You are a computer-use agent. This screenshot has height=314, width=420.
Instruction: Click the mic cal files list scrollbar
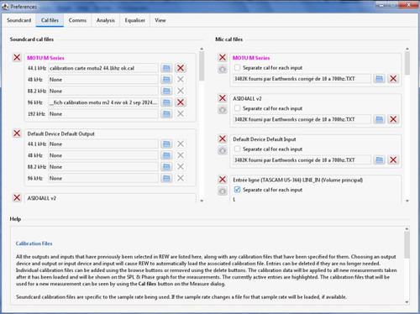coord(407,63)
